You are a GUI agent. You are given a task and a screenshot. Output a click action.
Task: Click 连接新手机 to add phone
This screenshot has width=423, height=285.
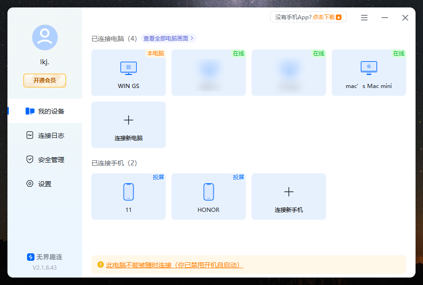288,196
